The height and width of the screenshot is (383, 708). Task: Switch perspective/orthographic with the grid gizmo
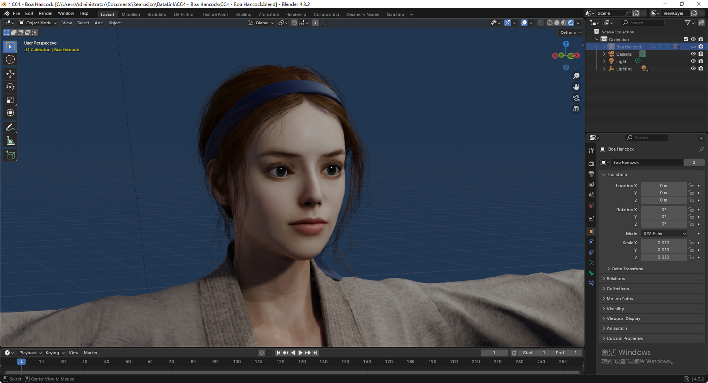[576, 109]
